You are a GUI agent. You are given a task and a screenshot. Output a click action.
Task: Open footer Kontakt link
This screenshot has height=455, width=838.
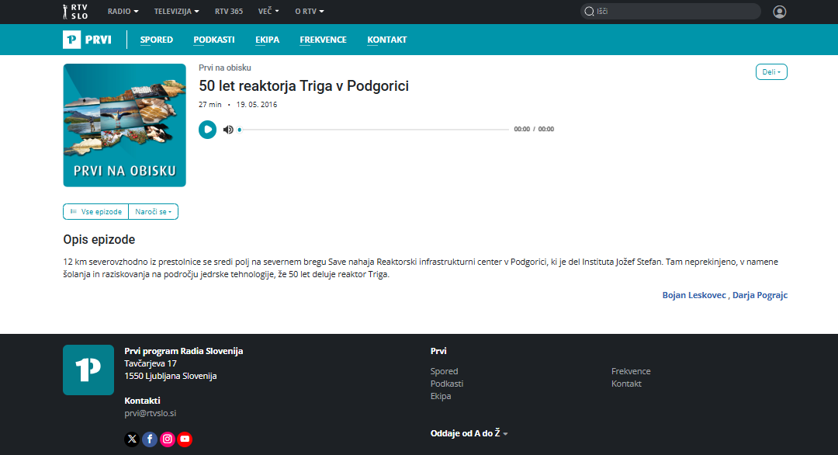click(626, 384)
